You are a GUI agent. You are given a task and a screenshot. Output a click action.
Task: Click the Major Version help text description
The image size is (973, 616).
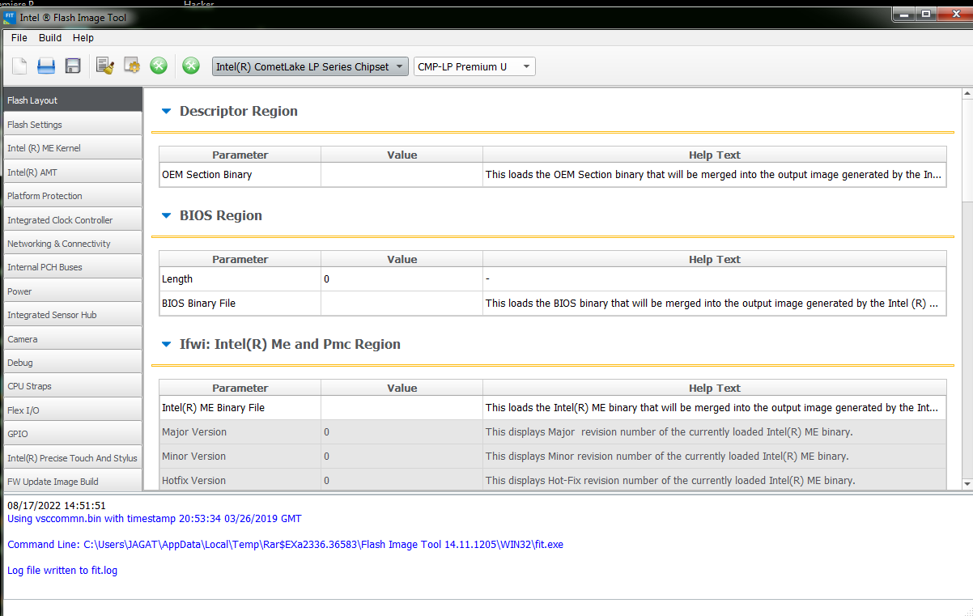(669, 432)
